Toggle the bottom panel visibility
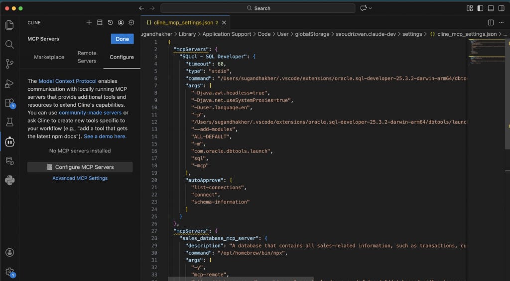 pyautogui.click(x=491, y=8)
